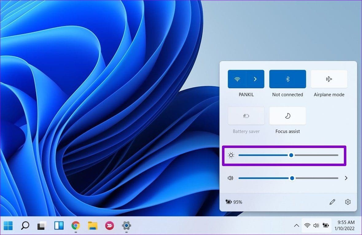Click the Battery saver tile
Viewport: 362px width, 235px height.
click(246, 116)
